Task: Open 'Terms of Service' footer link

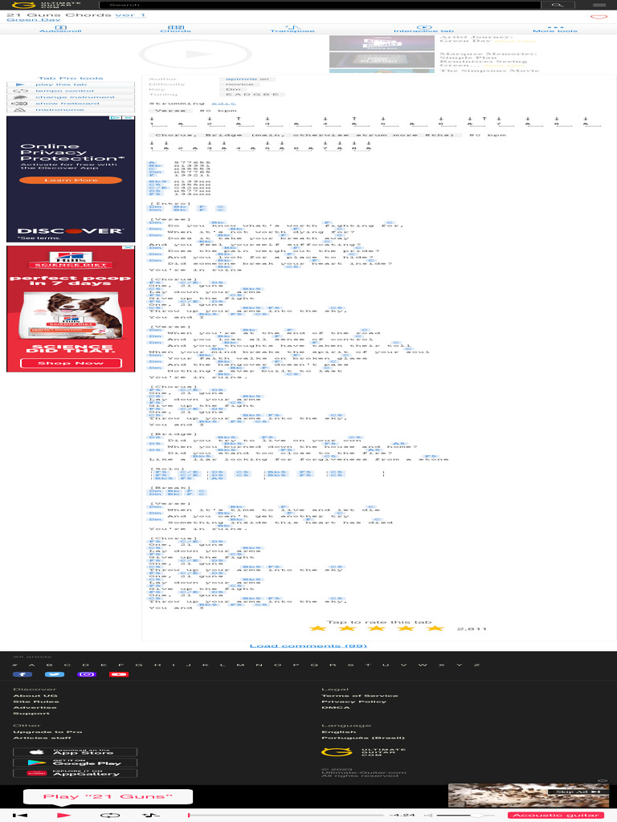Action: coord(360,696)
